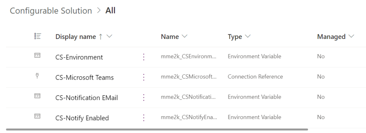Click the CS-Environment variable icon
The height and width of the screenshot is (133, 366).
point(37,55)
